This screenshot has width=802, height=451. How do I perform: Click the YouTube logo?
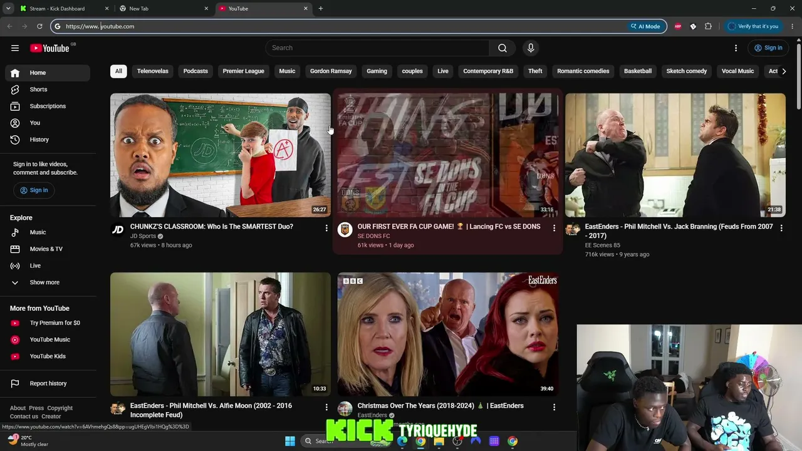click(49, 48)
